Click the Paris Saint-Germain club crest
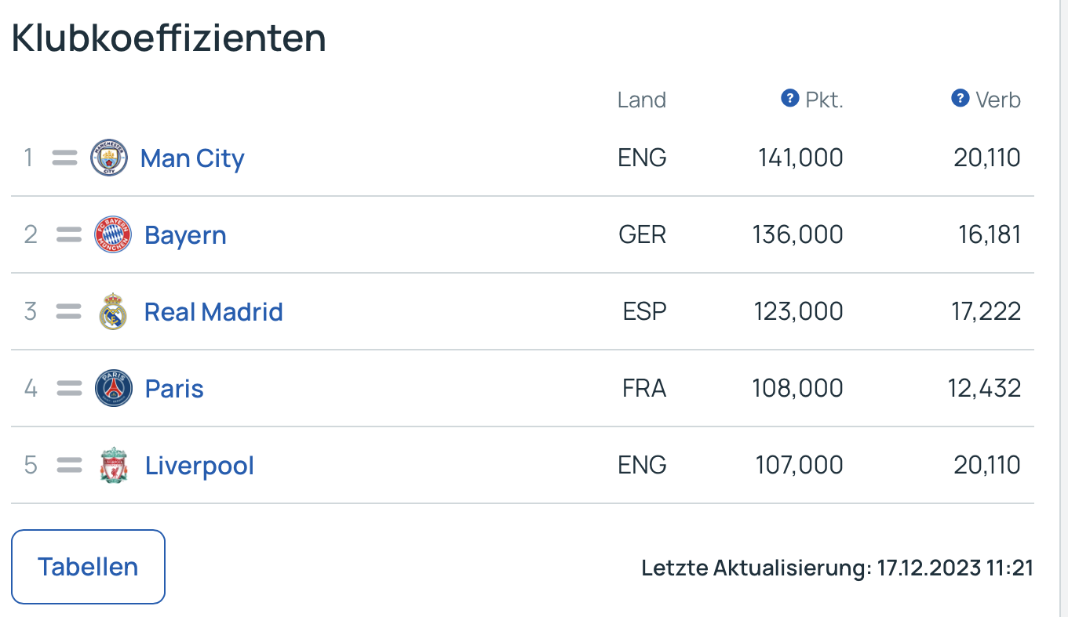The width and height of the screenshot is (1068, 617). 113,388
